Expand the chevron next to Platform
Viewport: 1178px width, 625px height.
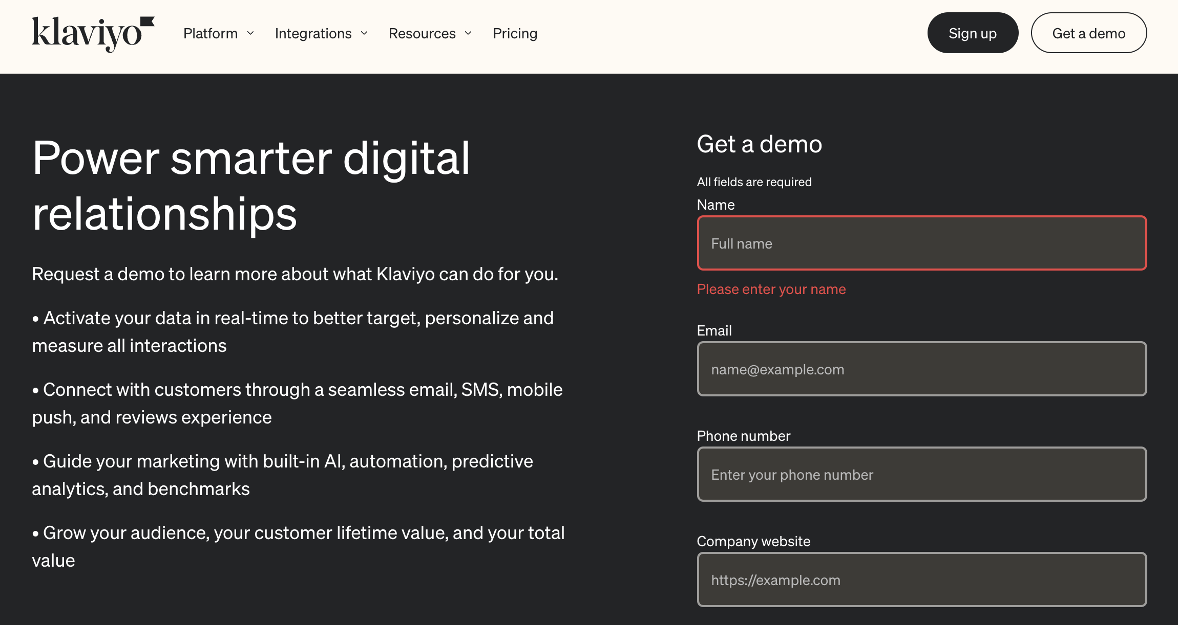250,34
